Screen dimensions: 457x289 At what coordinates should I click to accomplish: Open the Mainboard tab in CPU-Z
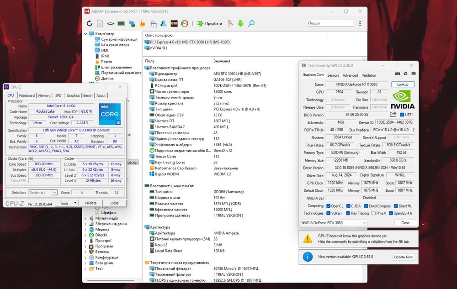(27, 96)
